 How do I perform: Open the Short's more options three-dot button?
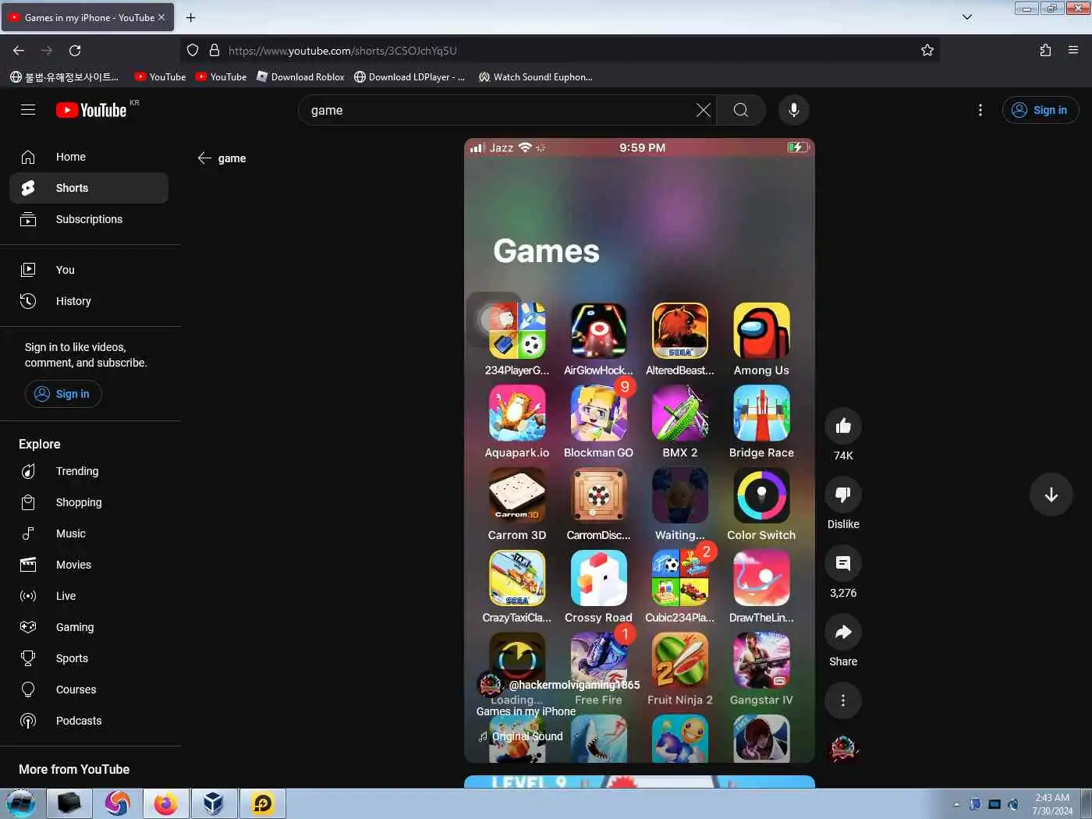click(843, 700)
